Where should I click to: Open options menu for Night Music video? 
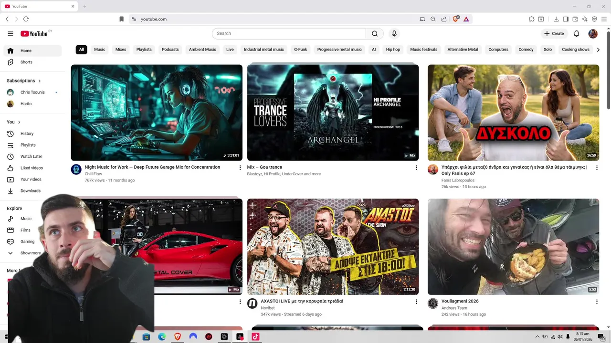click(x=240, y=168)
